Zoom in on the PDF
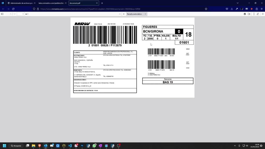Viewport: 265px width, 149px height. 124,14
